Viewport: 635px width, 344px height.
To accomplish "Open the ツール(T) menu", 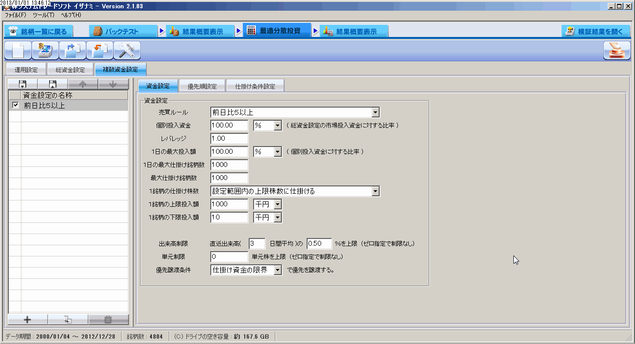I will click(x=43, y=15).
